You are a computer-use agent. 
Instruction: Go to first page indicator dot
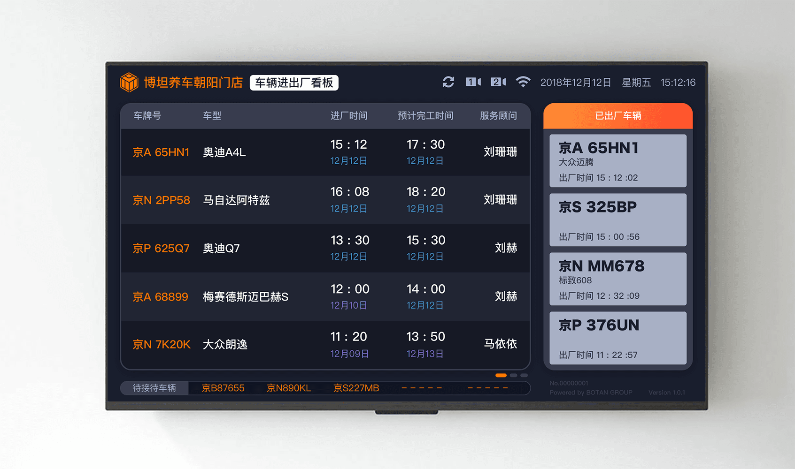tap(501, 375)
